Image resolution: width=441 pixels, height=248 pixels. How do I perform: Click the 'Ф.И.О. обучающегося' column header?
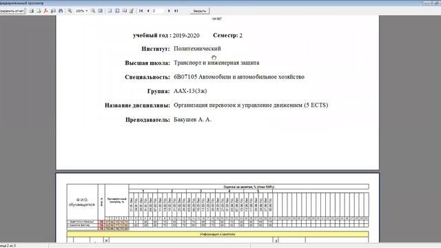[x=82, y=202]
